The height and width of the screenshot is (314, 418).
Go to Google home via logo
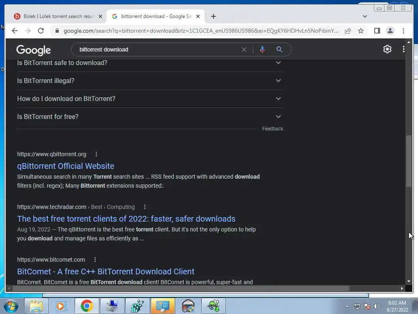33,50
